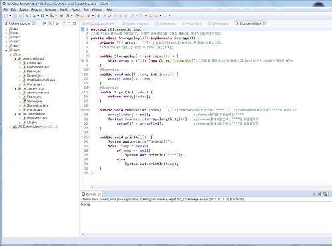Click console horizontal scrollbar left arrow
The image size is (332, 246).
pyautogui.click(x=83, y=235)
